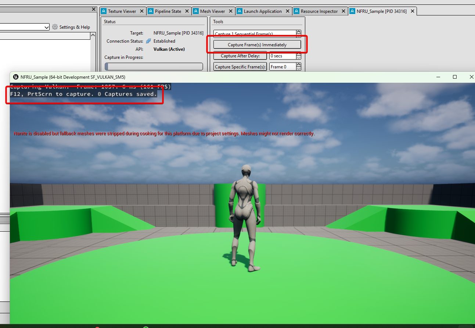Decrease the specific frame number stepper
Viewport: 475px width, 328px height.
point(298,69)
